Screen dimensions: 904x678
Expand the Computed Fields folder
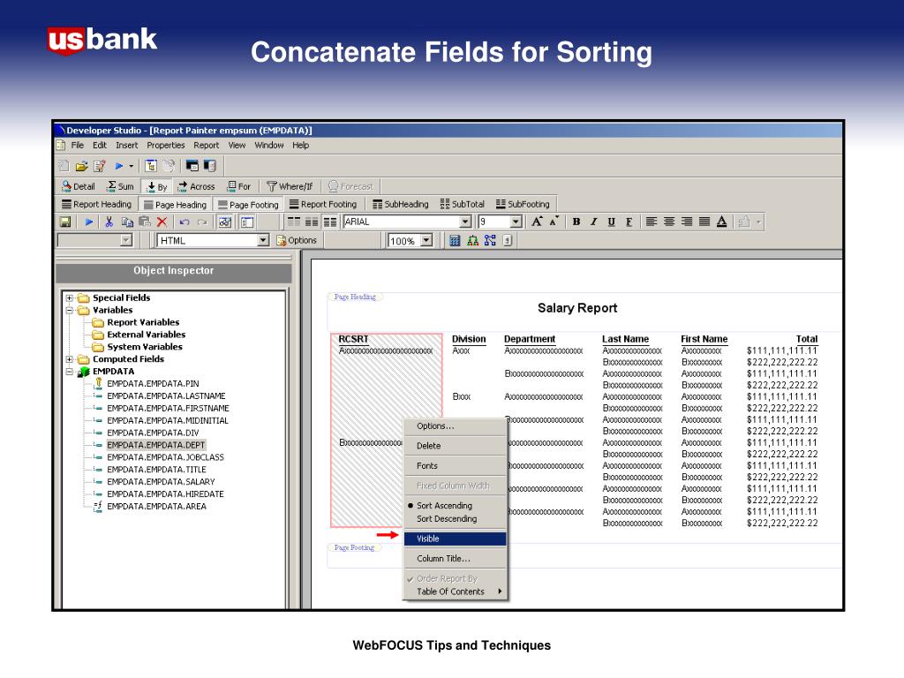click(x=69, y=359)
